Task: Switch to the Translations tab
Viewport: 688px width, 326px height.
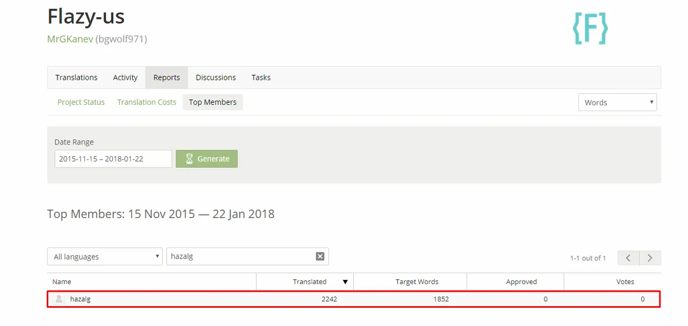Action: [x=76, y=77]
